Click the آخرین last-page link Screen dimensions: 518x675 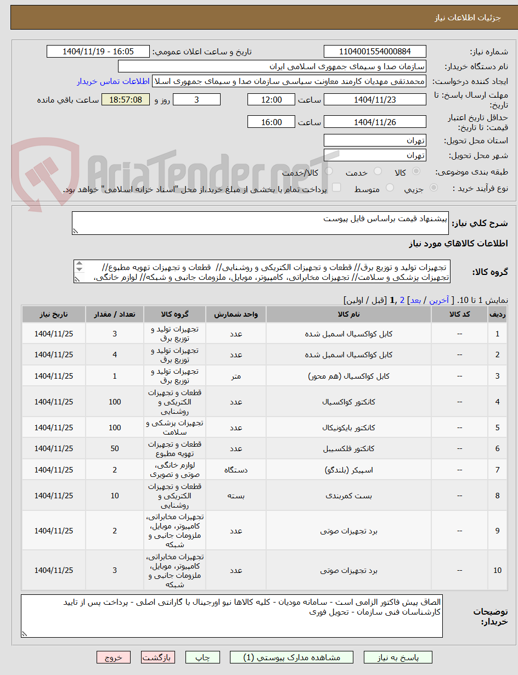click(438, 300)
